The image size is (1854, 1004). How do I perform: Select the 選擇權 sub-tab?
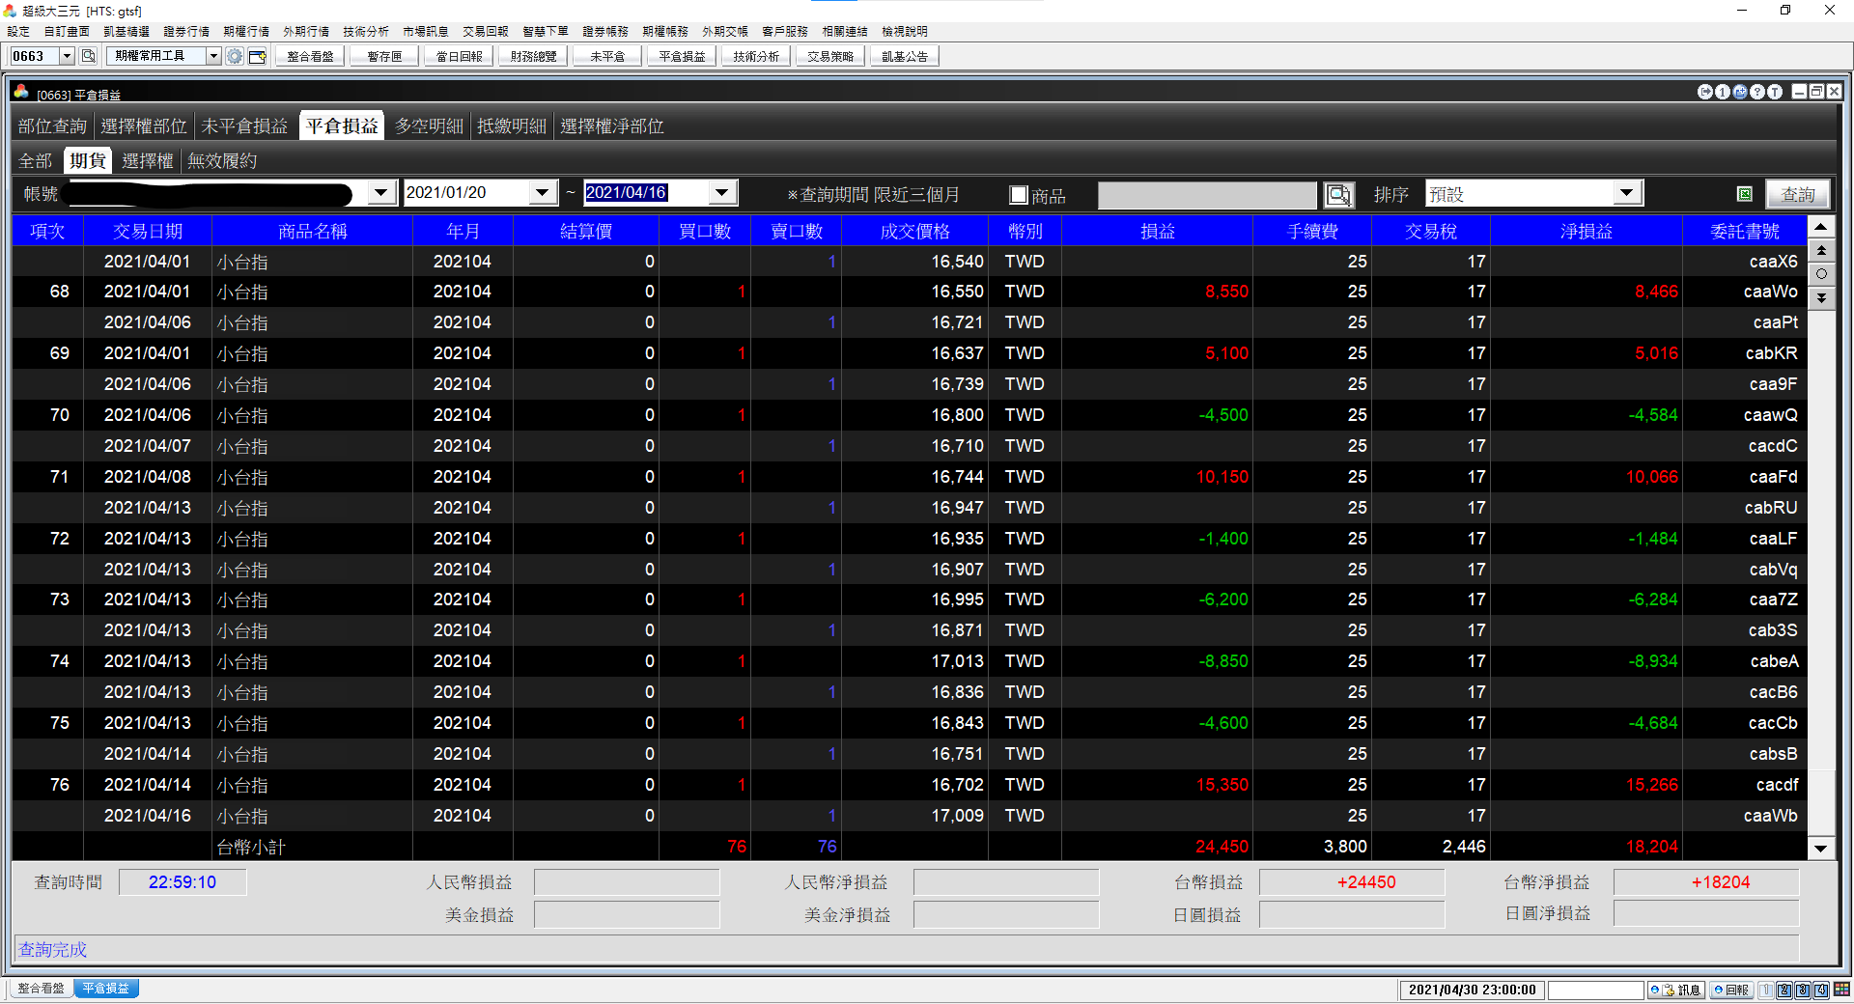click(x=148, y=161)
